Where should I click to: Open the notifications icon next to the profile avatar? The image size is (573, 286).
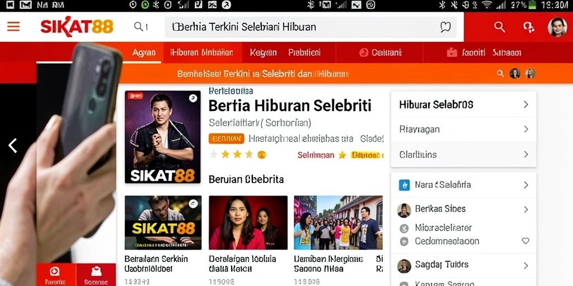[x=528, y=27]
